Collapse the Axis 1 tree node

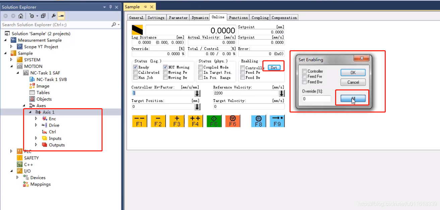coord(30,112)
